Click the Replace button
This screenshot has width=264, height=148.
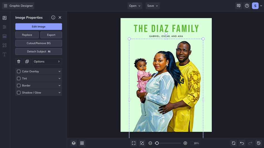[x=27, y=35]
